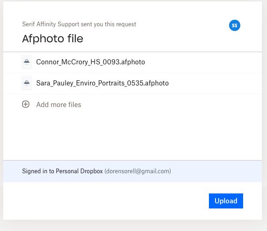Viewport: 267px width, 231px height.
Task: Click the dorensorell@gmail.com email address
Action: [138, 171]
